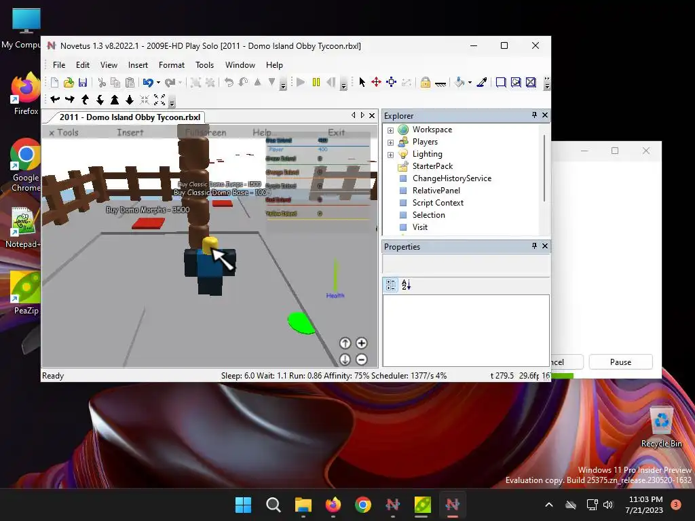Sort Properties alphabetically with A-Z icon
This screenshot has height=521, width=695.
(406, 285)
